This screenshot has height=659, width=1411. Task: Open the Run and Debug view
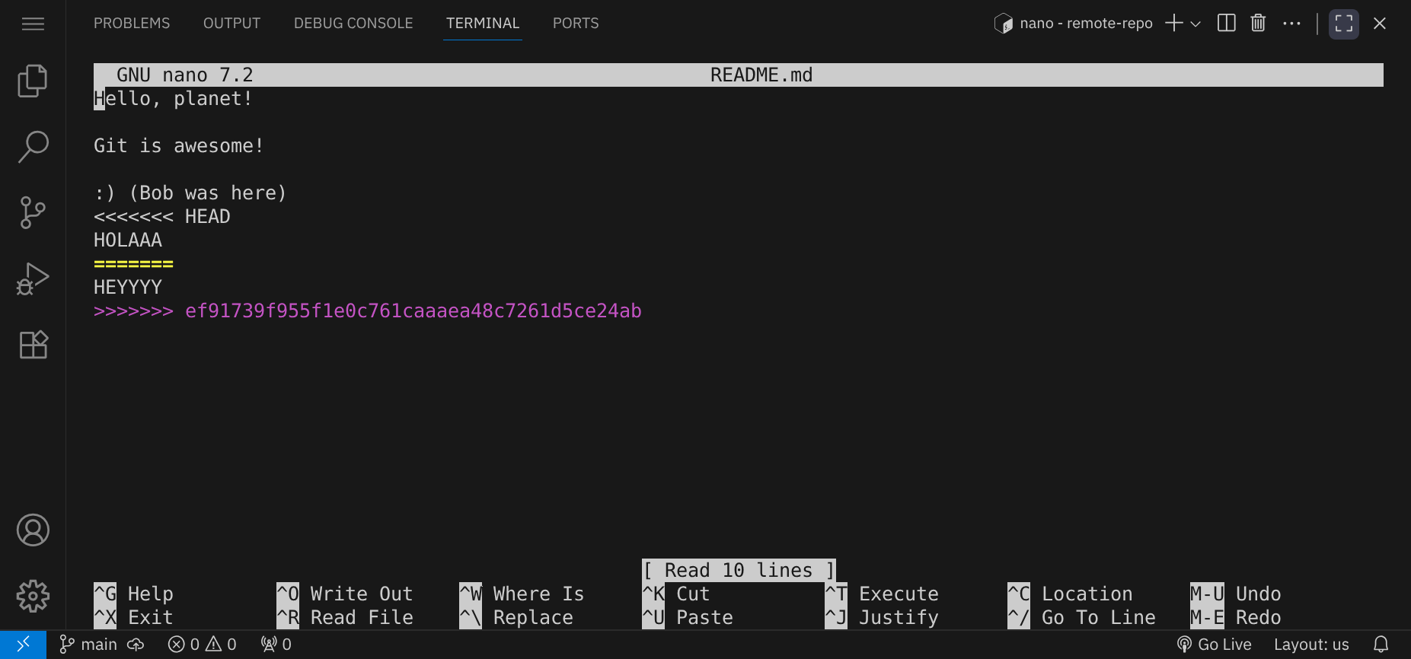click(x=33, y=279)
